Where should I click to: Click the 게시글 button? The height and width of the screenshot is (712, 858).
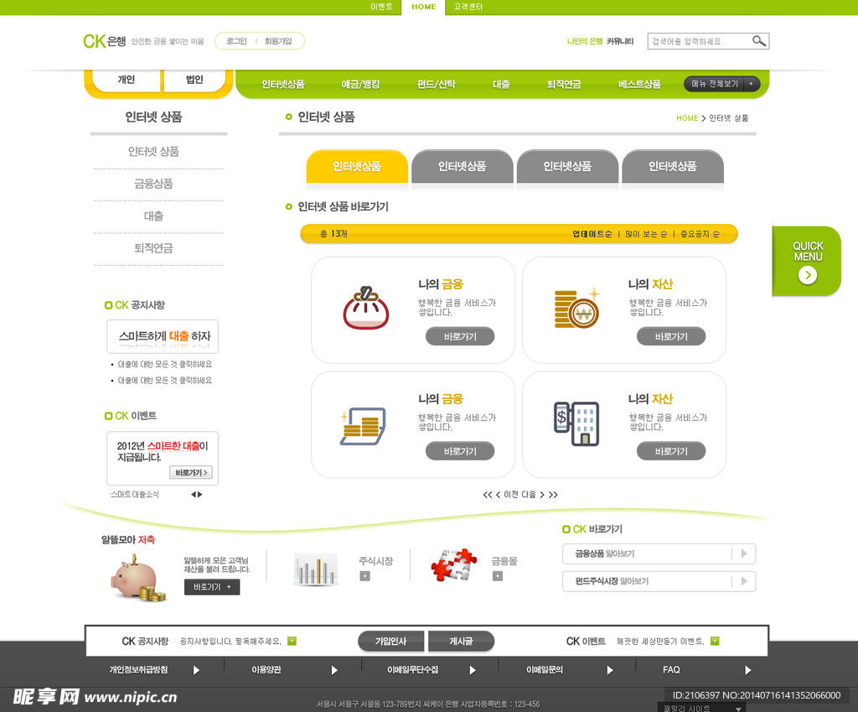tap(462, 642)
